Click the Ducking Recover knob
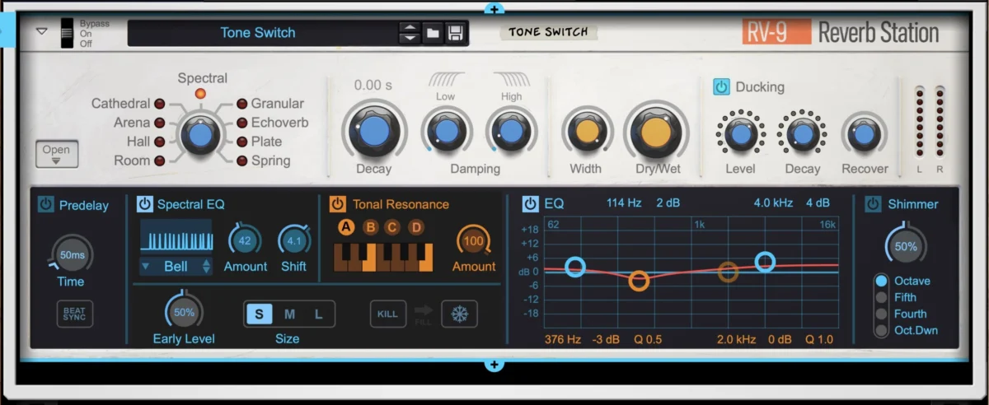989x405 pixels. click(x=864, y=134)
